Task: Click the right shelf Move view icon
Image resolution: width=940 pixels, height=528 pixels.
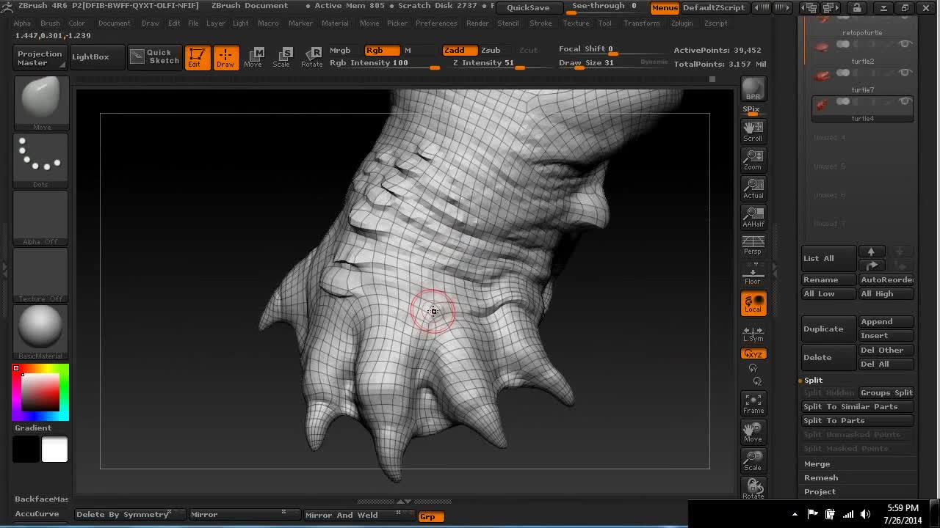Action: pyautogui.click(x=753, y=431)
